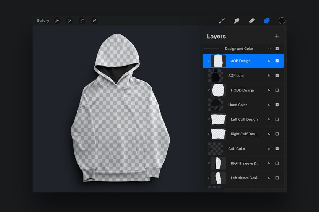Select the RIGHT sleeve Design layer
The width and height of the screenshot is (319, 212).
click(x=245, y=163)
